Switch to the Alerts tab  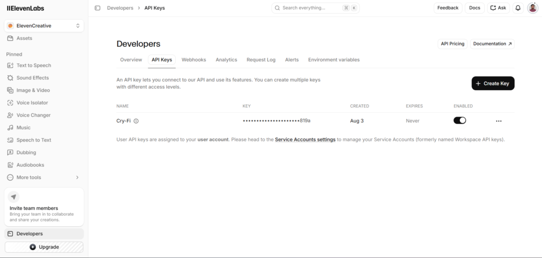click(292, 60)
